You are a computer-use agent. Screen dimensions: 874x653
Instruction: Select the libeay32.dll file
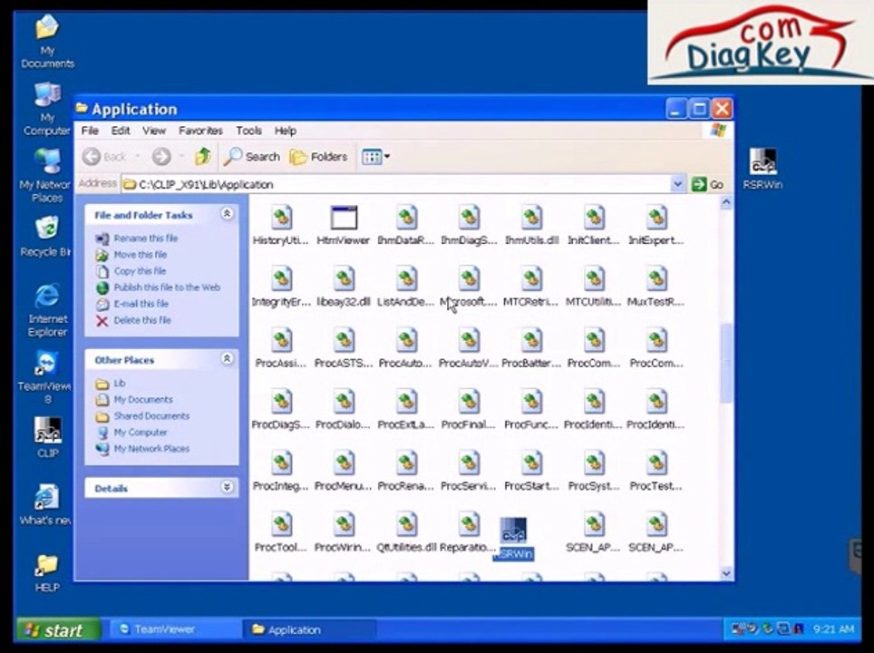click(x=344, y=287)
